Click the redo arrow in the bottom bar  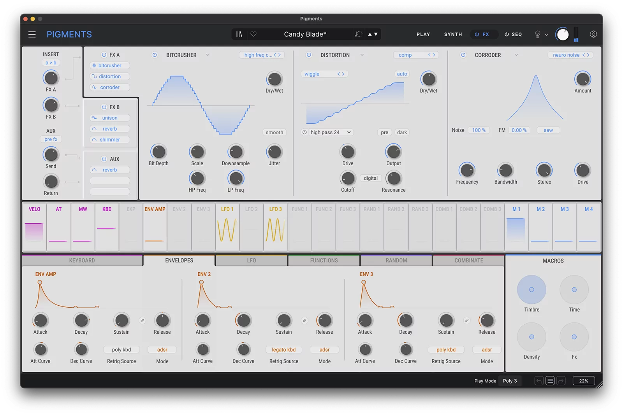point(561,381)
